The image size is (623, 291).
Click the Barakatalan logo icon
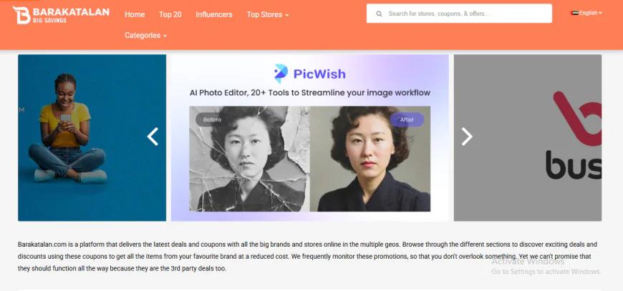21,15
